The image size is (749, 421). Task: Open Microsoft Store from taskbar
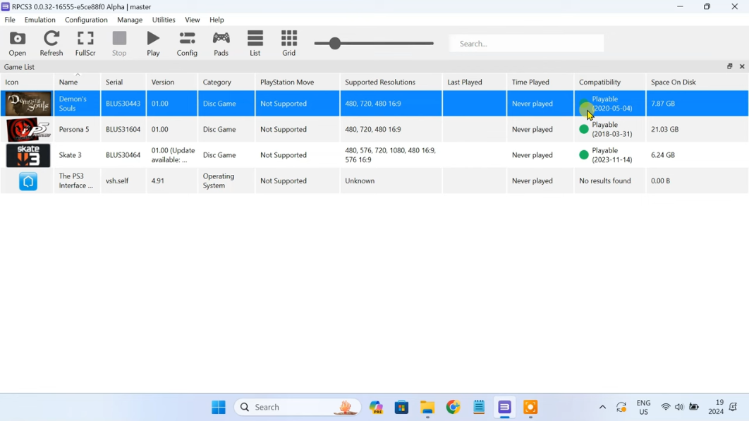click(x=401, y=407)
